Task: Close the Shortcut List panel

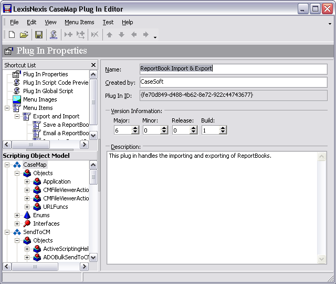Action: [93, 65]
